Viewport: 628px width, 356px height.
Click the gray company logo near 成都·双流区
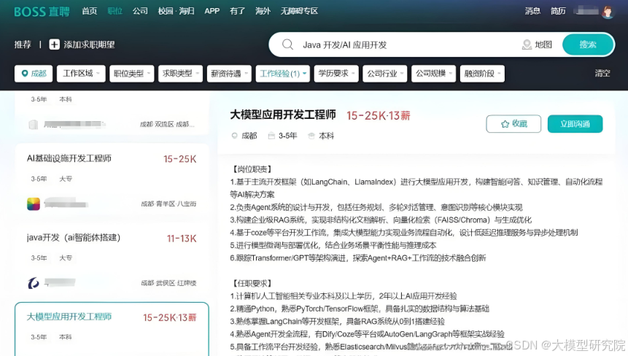(34, 125)
